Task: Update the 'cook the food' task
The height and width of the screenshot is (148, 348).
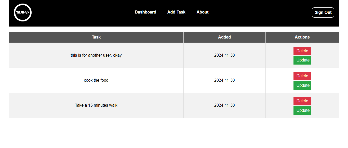Action: point(302,85)
